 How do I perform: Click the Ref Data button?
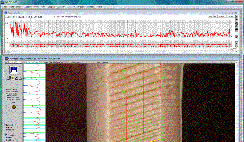pyautogui.click(x=213, y=16)
